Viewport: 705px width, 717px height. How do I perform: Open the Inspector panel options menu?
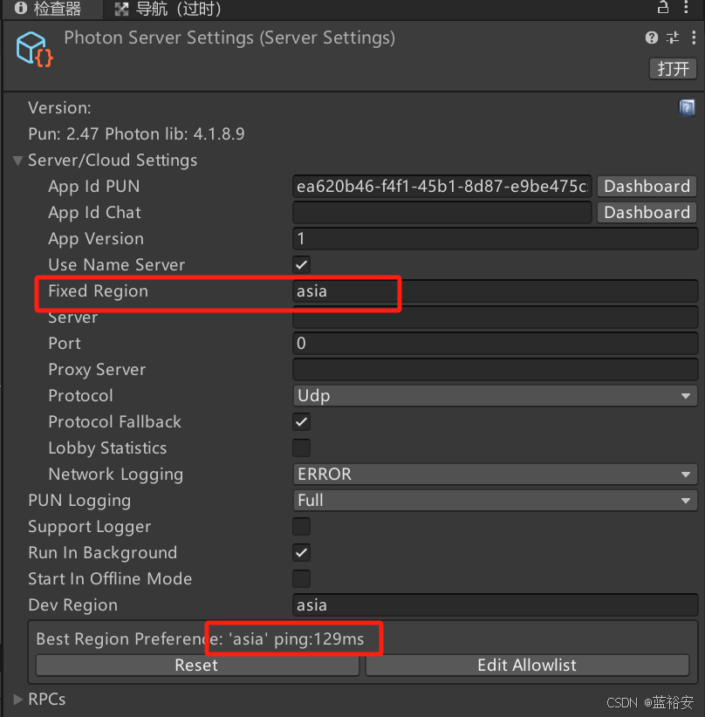tap(686, 7)
